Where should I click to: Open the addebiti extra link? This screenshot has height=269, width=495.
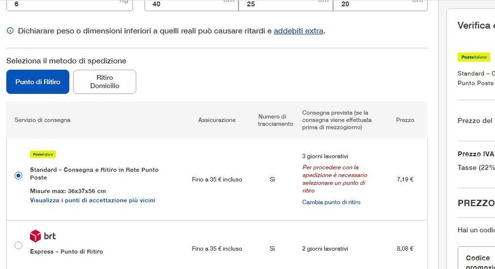(x=298, y=31)
